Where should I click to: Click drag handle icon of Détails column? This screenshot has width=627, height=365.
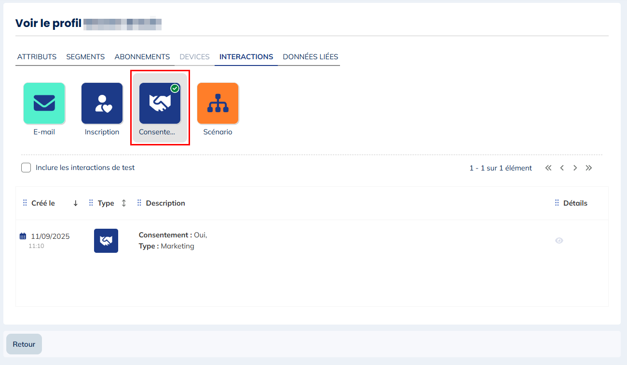click(557, 203)
